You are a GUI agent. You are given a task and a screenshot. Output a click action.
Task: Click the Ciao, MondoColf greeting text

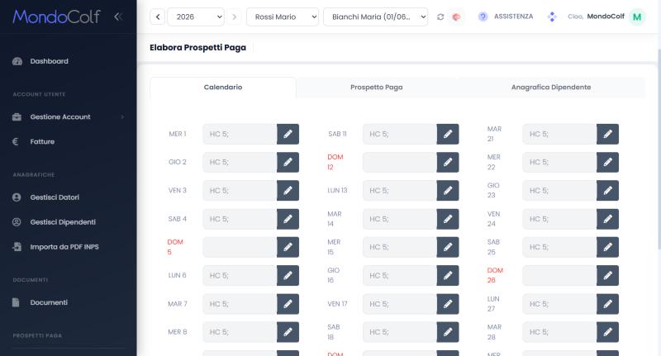tap(596, 17)
